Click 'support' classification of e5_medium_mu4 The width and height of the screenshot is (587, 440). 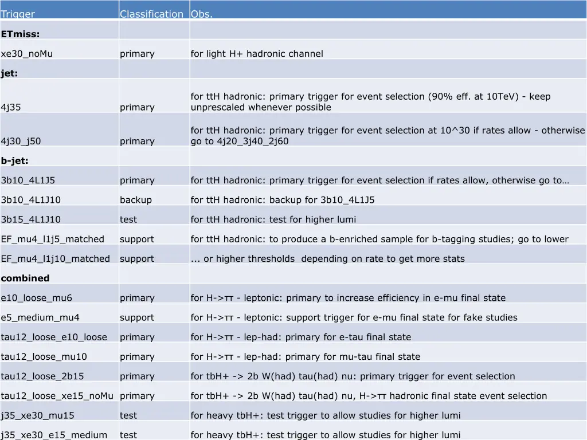154,313
